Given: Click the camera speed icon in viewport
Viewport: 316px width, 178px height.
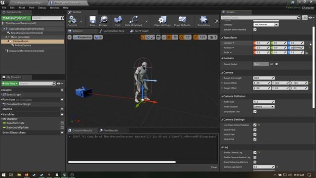Looking at the screenshot, I should point(212,37).
